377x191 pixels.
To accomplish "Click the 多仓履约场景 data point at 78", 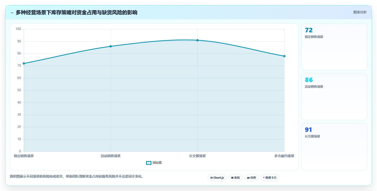I will 284,56.
